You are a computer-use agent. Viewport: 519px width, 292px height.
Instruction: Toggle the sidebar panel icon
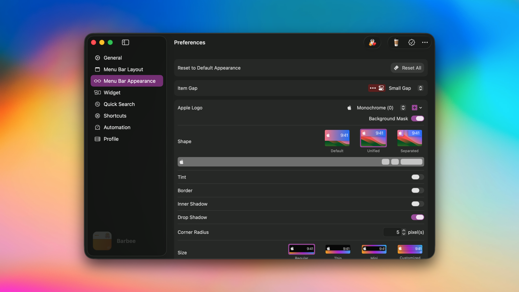tap(125, 42)
